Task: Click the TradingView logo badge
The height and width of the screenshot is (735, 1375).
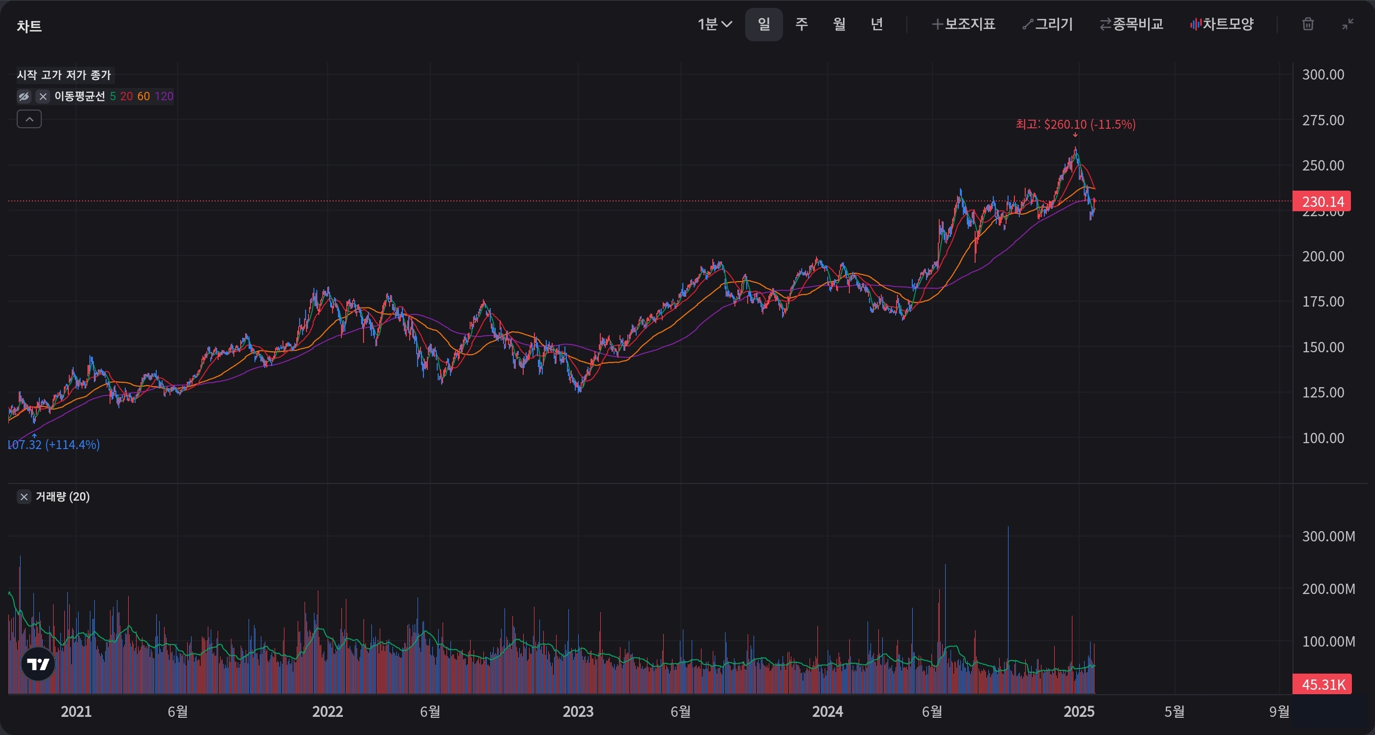Action: tap(38, 663)
